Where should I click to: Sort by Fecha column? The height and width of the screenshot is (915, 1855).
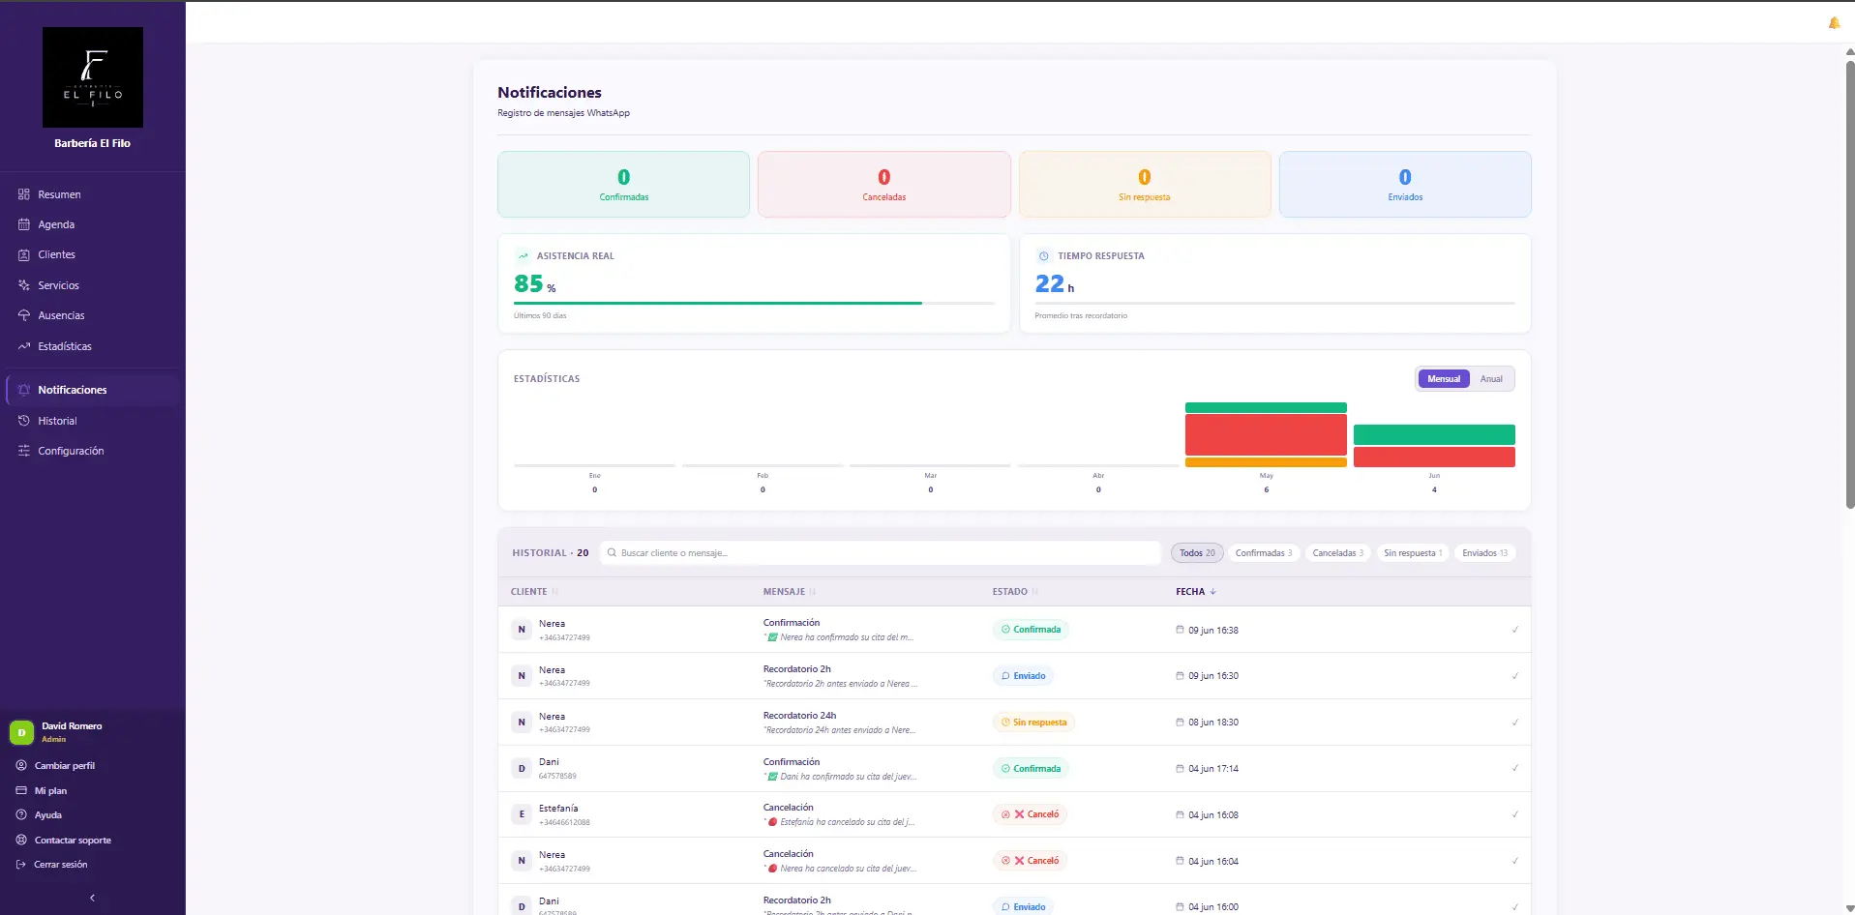point(1196,592)
